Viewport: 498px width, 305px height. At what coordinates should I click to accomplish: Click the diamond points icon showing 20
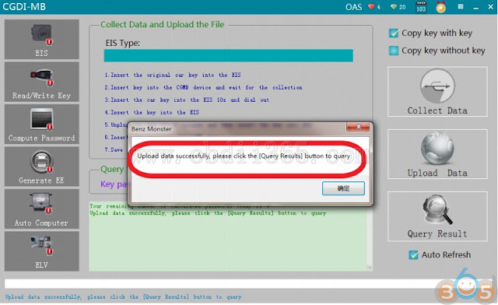pyautogui.click(x=394, y=7)
